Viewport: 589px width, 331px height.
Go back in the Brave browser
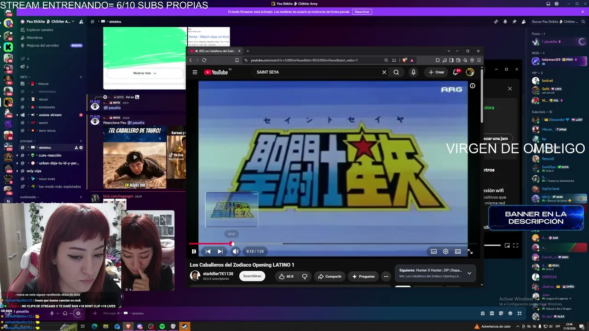pyautogui.click(x=191, y=60)
